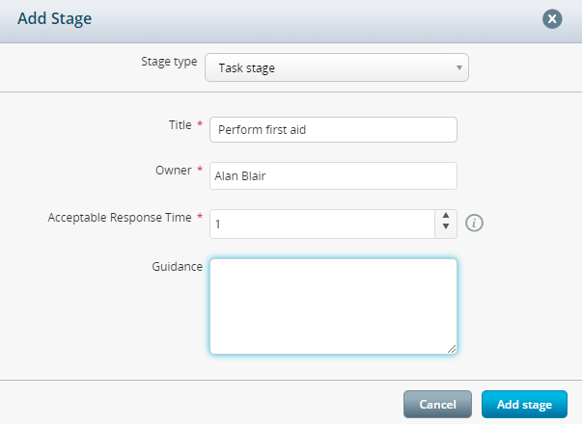The width and height of the screenshot is (582, 424).
Task: Click the Guidance label
Action: pyautogui.click(x=177, y=267)
